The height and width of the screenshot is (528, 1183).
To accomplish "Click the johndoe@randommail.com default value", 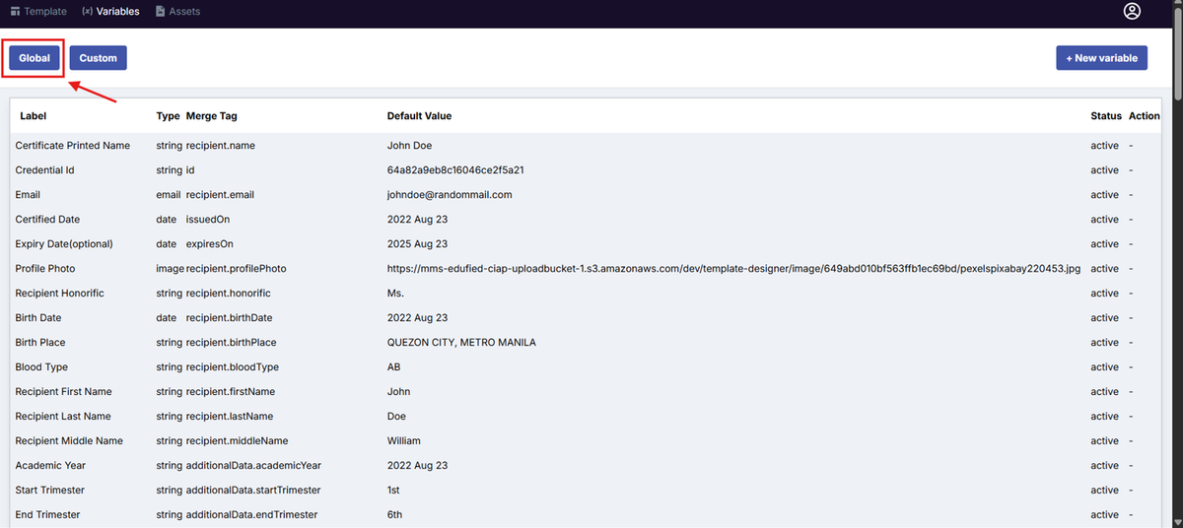I will pyautogui.click(x=450, y=195).
